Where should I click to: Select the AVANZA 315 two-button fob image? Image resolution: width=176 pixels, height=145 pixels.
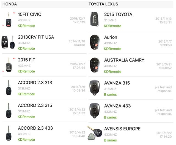click(x=95, y=88)
